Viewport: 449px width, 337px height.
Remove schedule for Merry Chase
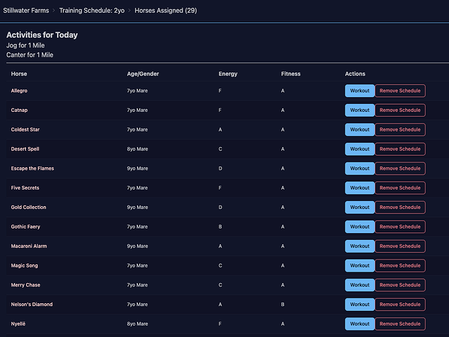pos(400,285)
